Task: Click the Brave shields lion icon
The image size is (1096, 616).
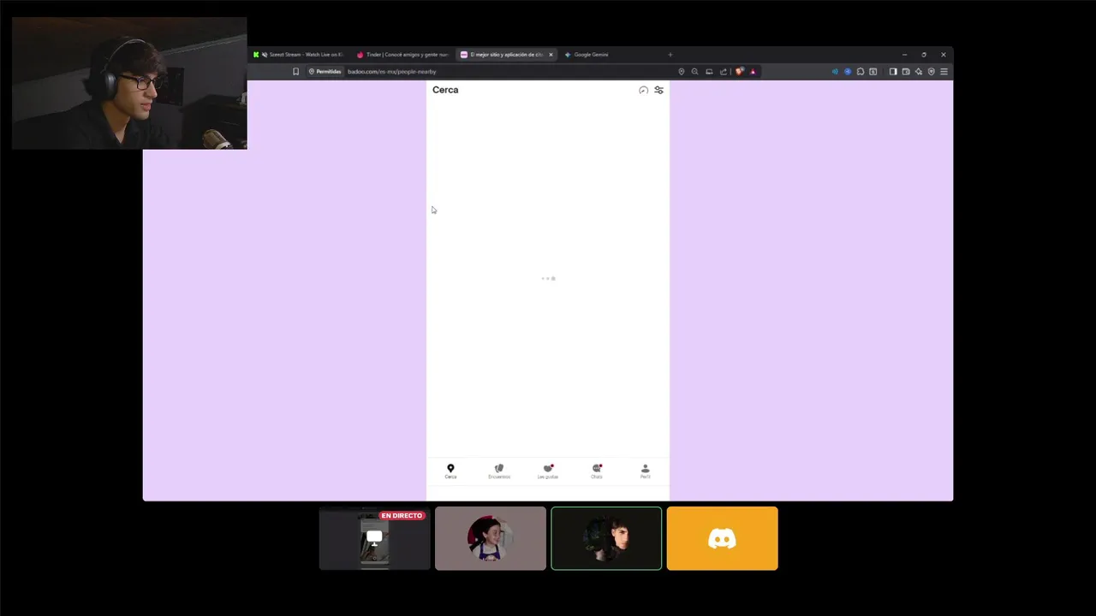Action: pyautogui.click(x=740, y=72)
